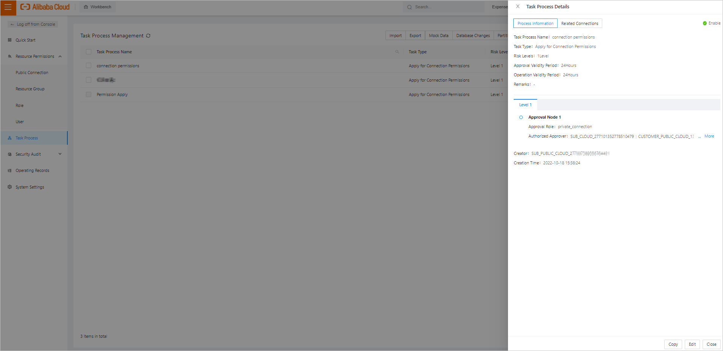The image size is (723, 351).
Task: Open the Workbench tab
Action: (x=98, y=7)
